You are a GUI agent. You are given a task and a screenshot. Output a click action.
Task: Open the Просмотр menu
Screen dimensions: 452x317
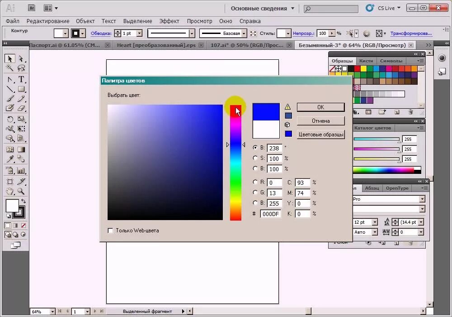(x=199, y=21)
